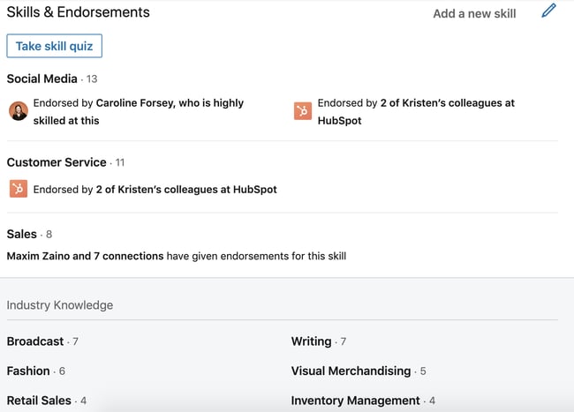Select the Broadcast skill
Screen dimensions: 574x412
(x=35, y=341)
